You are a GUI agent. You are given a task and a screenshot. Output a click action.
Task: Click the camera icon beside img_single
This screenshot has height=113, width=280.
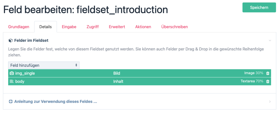click(x=11, y=73)
